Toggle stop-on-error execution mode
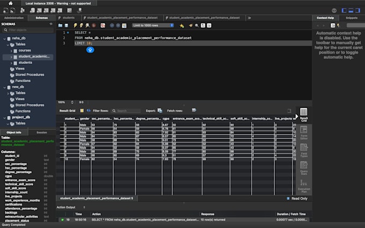Screen dimensions: 365x228 coord(103,25)
